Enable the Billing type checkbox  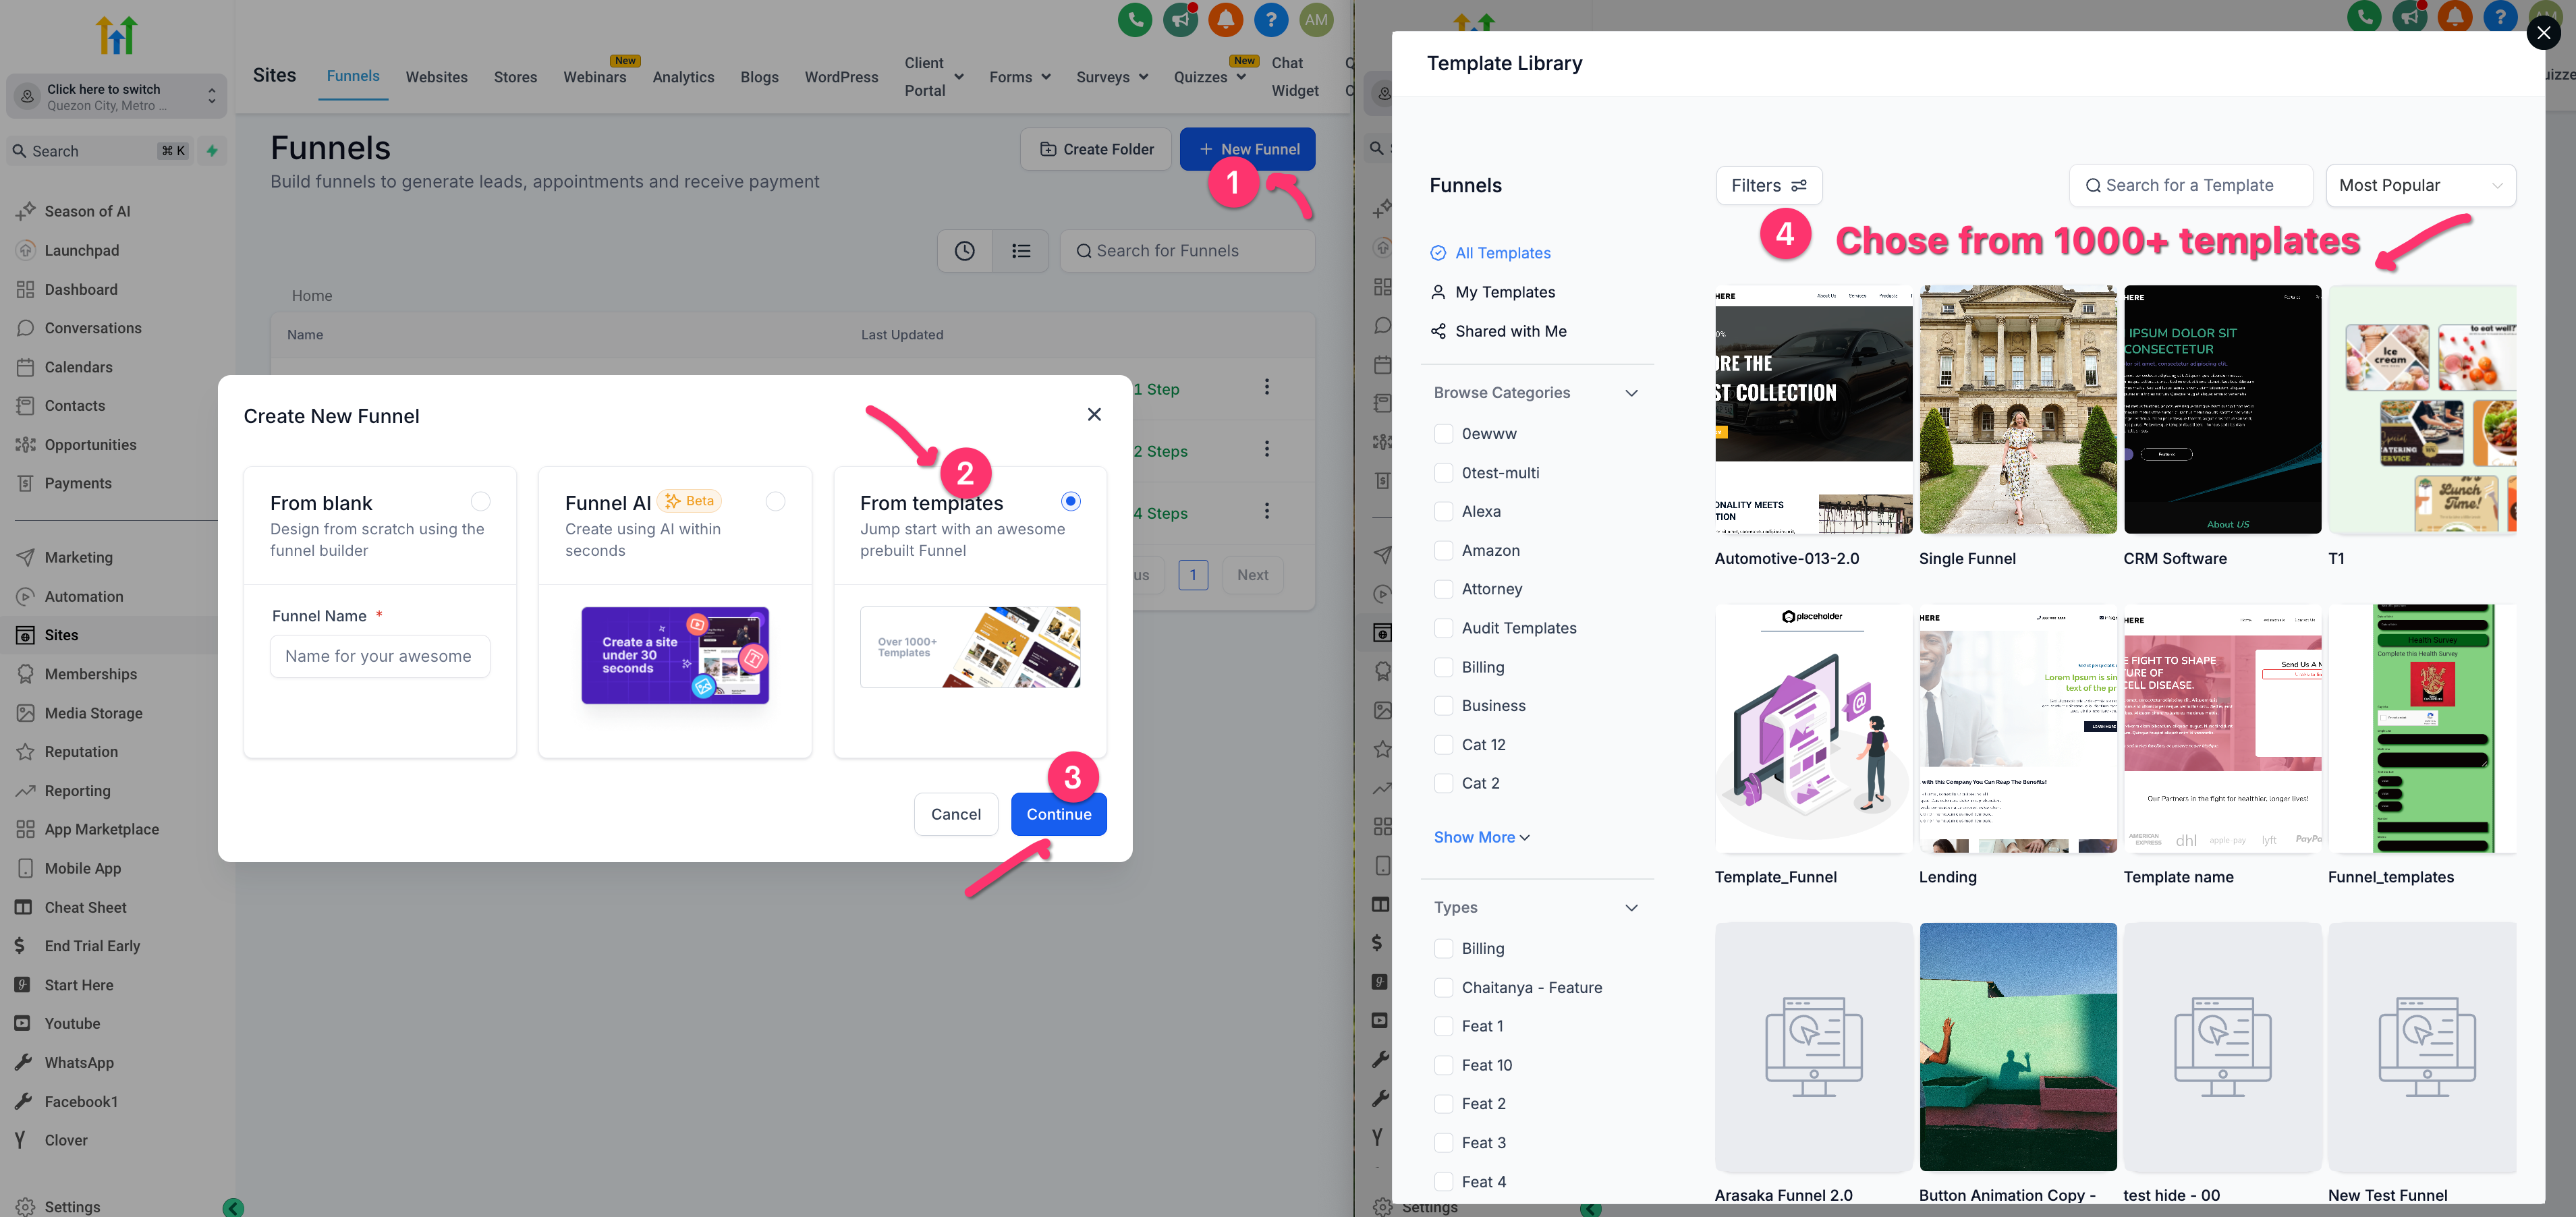click(1443, 948)
